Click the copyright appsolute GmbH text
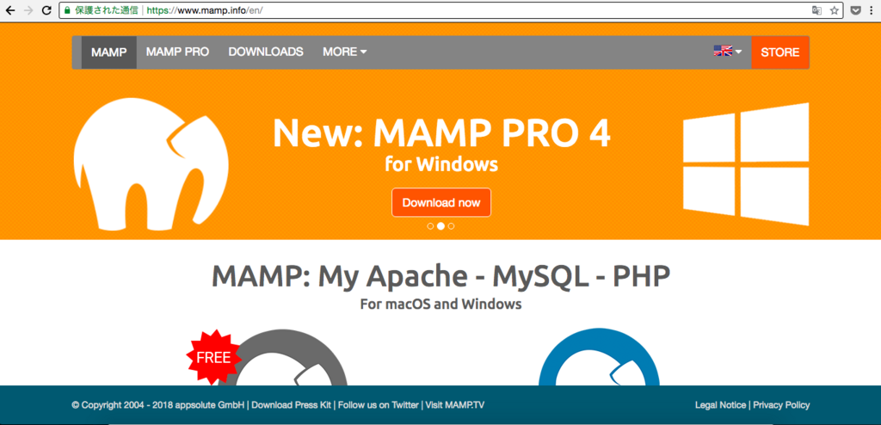The image size is (881, 425). (158, 404)
